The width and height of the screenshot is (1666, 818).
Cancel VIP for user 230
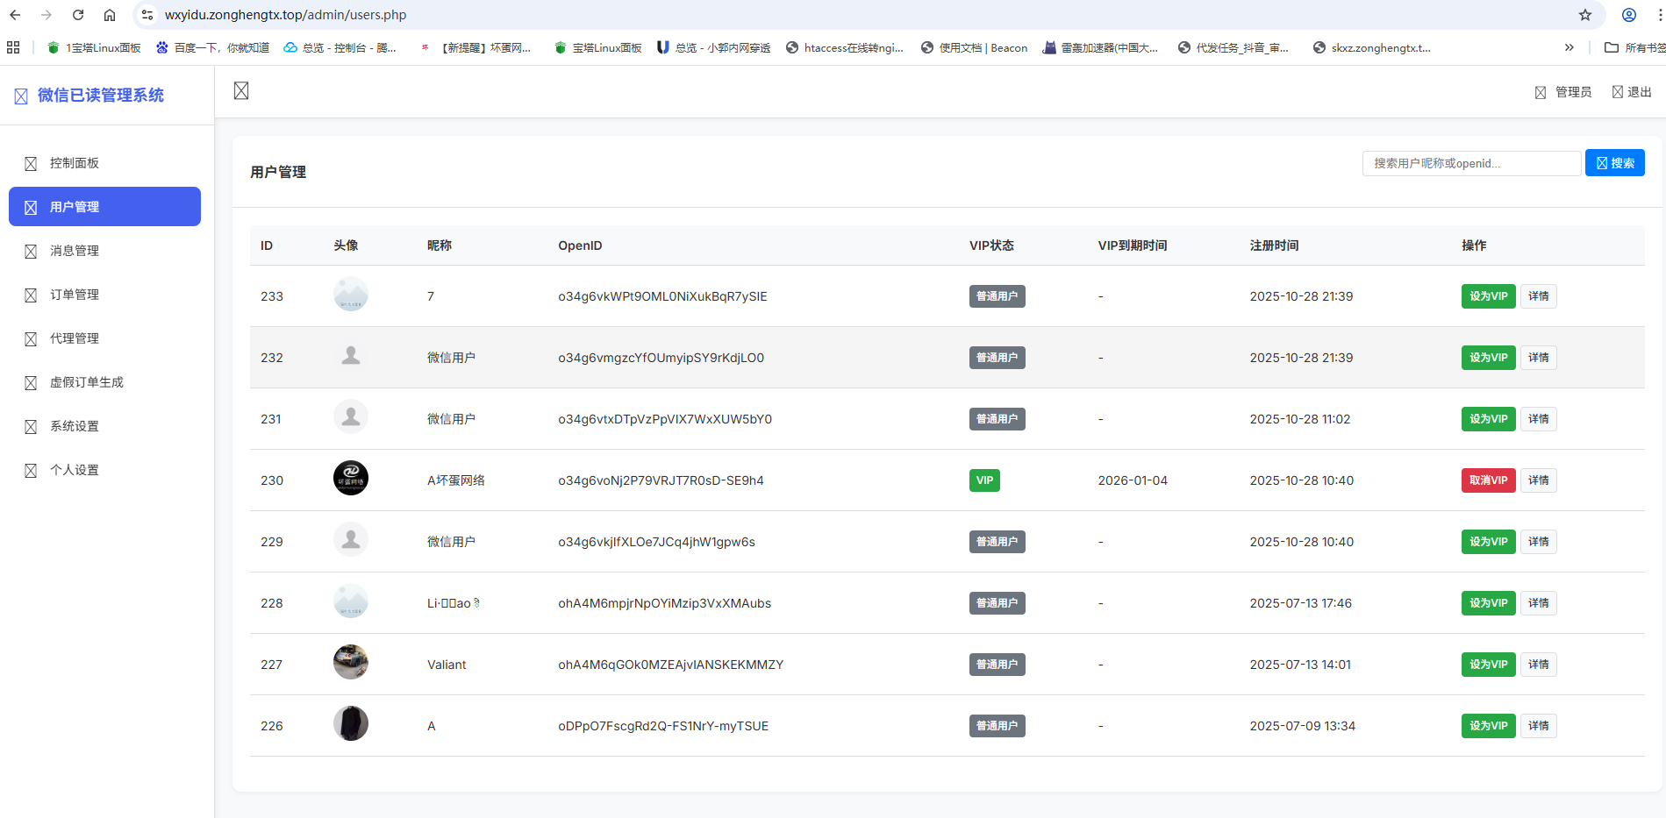1488,480
